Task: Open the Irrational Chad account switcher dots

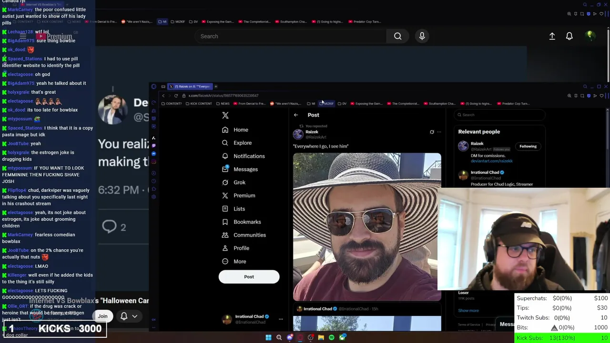Action: (x=281, y=319)
